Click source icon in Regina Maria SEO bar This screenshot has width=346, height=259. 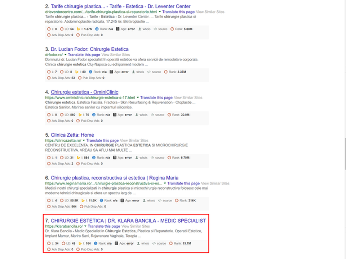[160, 200]
